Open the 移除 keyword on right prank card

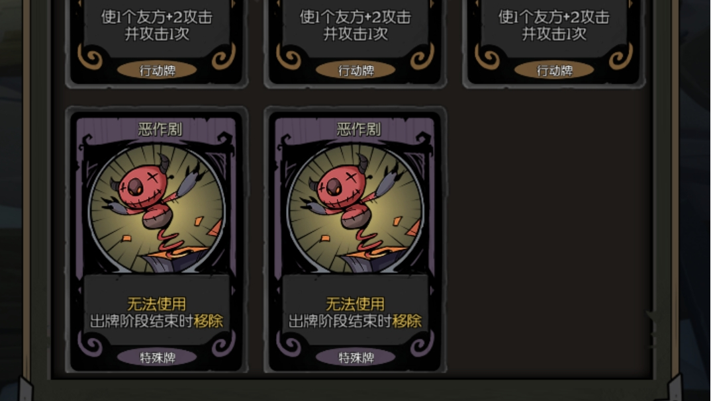406,321
